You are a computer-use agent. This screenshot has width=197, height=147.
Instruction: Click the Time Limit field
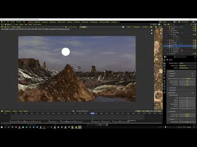(188, 85)
